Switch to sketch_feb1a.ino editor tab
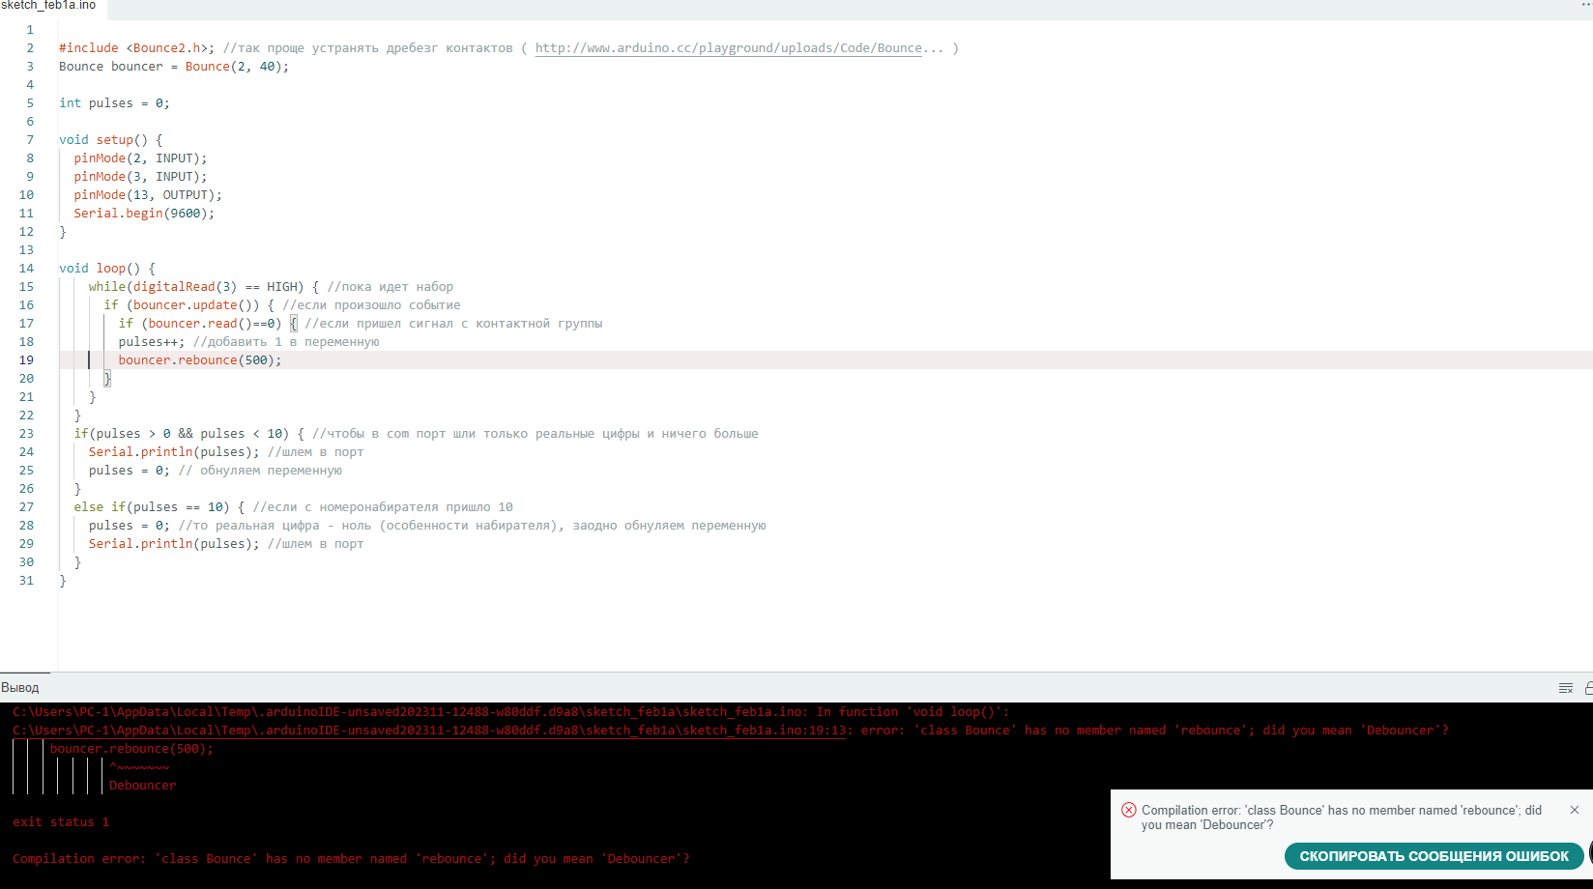Image resolution: width=1593 pixels, height=889 pixels. pos(48,6)
